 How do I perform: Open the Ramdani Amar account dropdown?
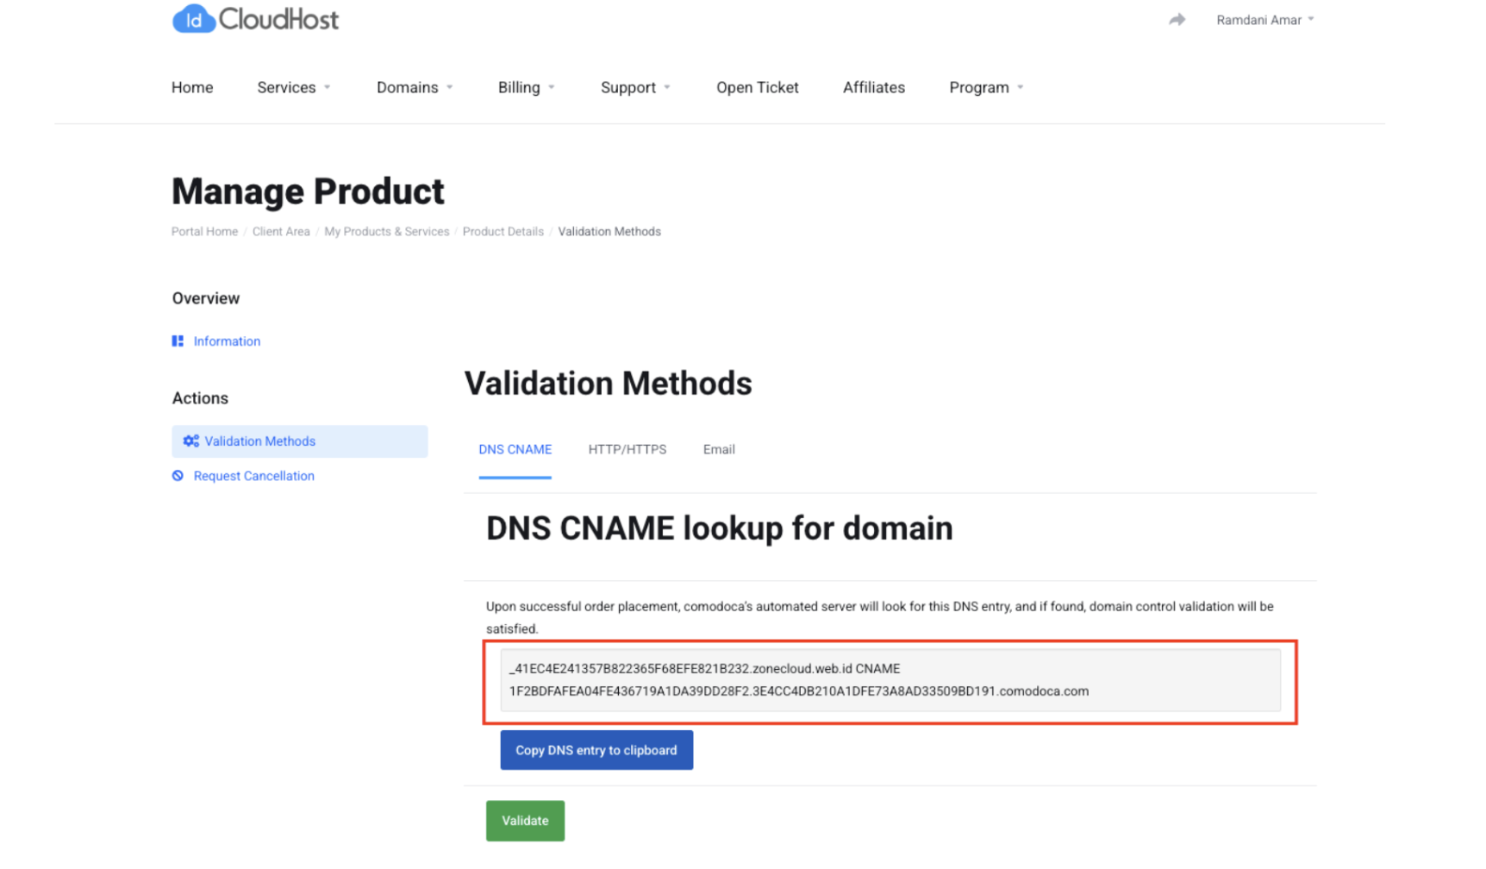click(x=1264, y=20)
